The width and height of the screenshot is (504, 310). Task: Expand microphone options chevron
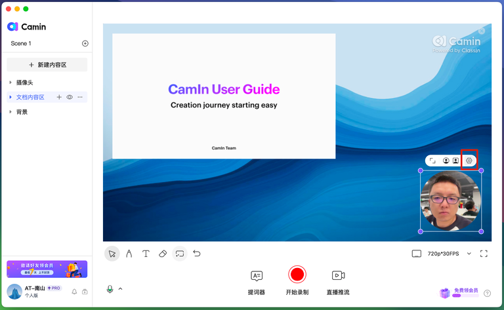point(120,289)
